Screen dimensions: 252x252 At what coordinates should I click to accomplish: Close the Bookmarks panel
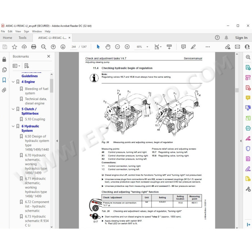pyautogui.click(x=49, y=56)
